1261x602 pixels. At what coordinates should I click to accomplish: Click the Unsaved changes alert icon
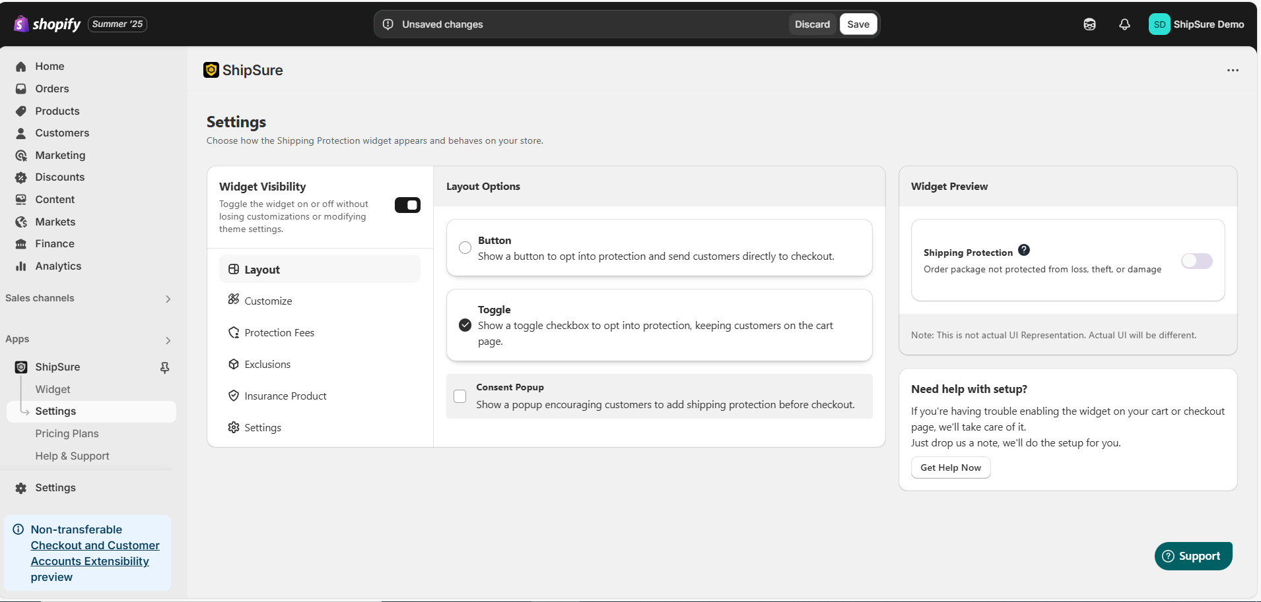tap(388, 24)
